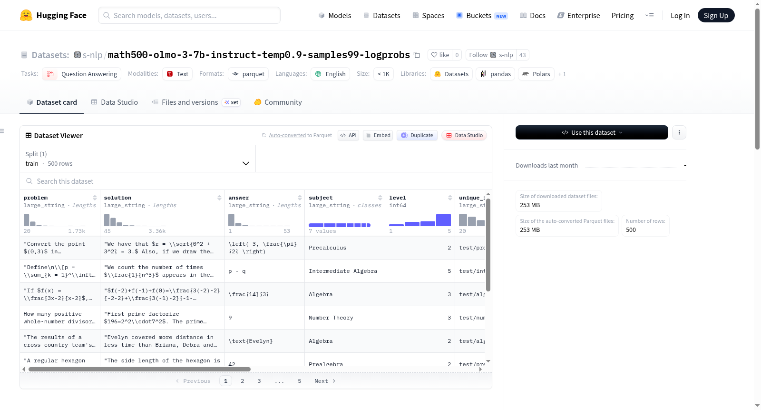The image size is (761, 410).
Task: Open the API button in viewer header
Action: coord(348,135)
